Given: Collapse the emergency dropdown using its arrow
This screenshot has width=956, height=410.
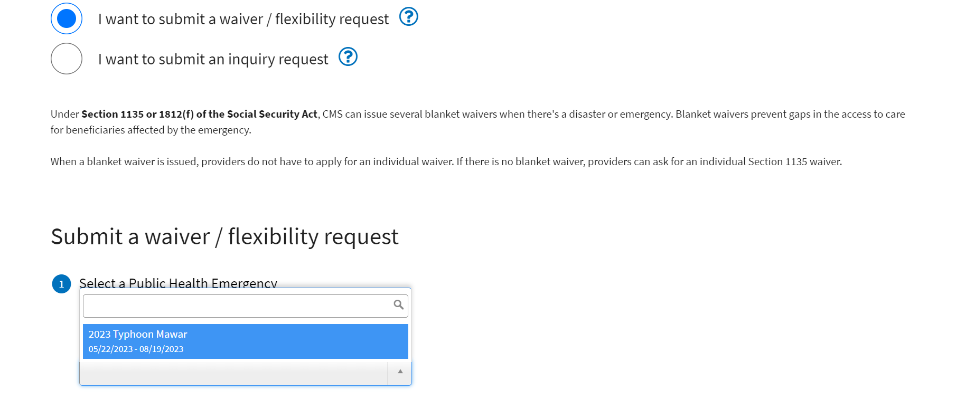Looking at the screenshot, I should (x=400, y=372).
